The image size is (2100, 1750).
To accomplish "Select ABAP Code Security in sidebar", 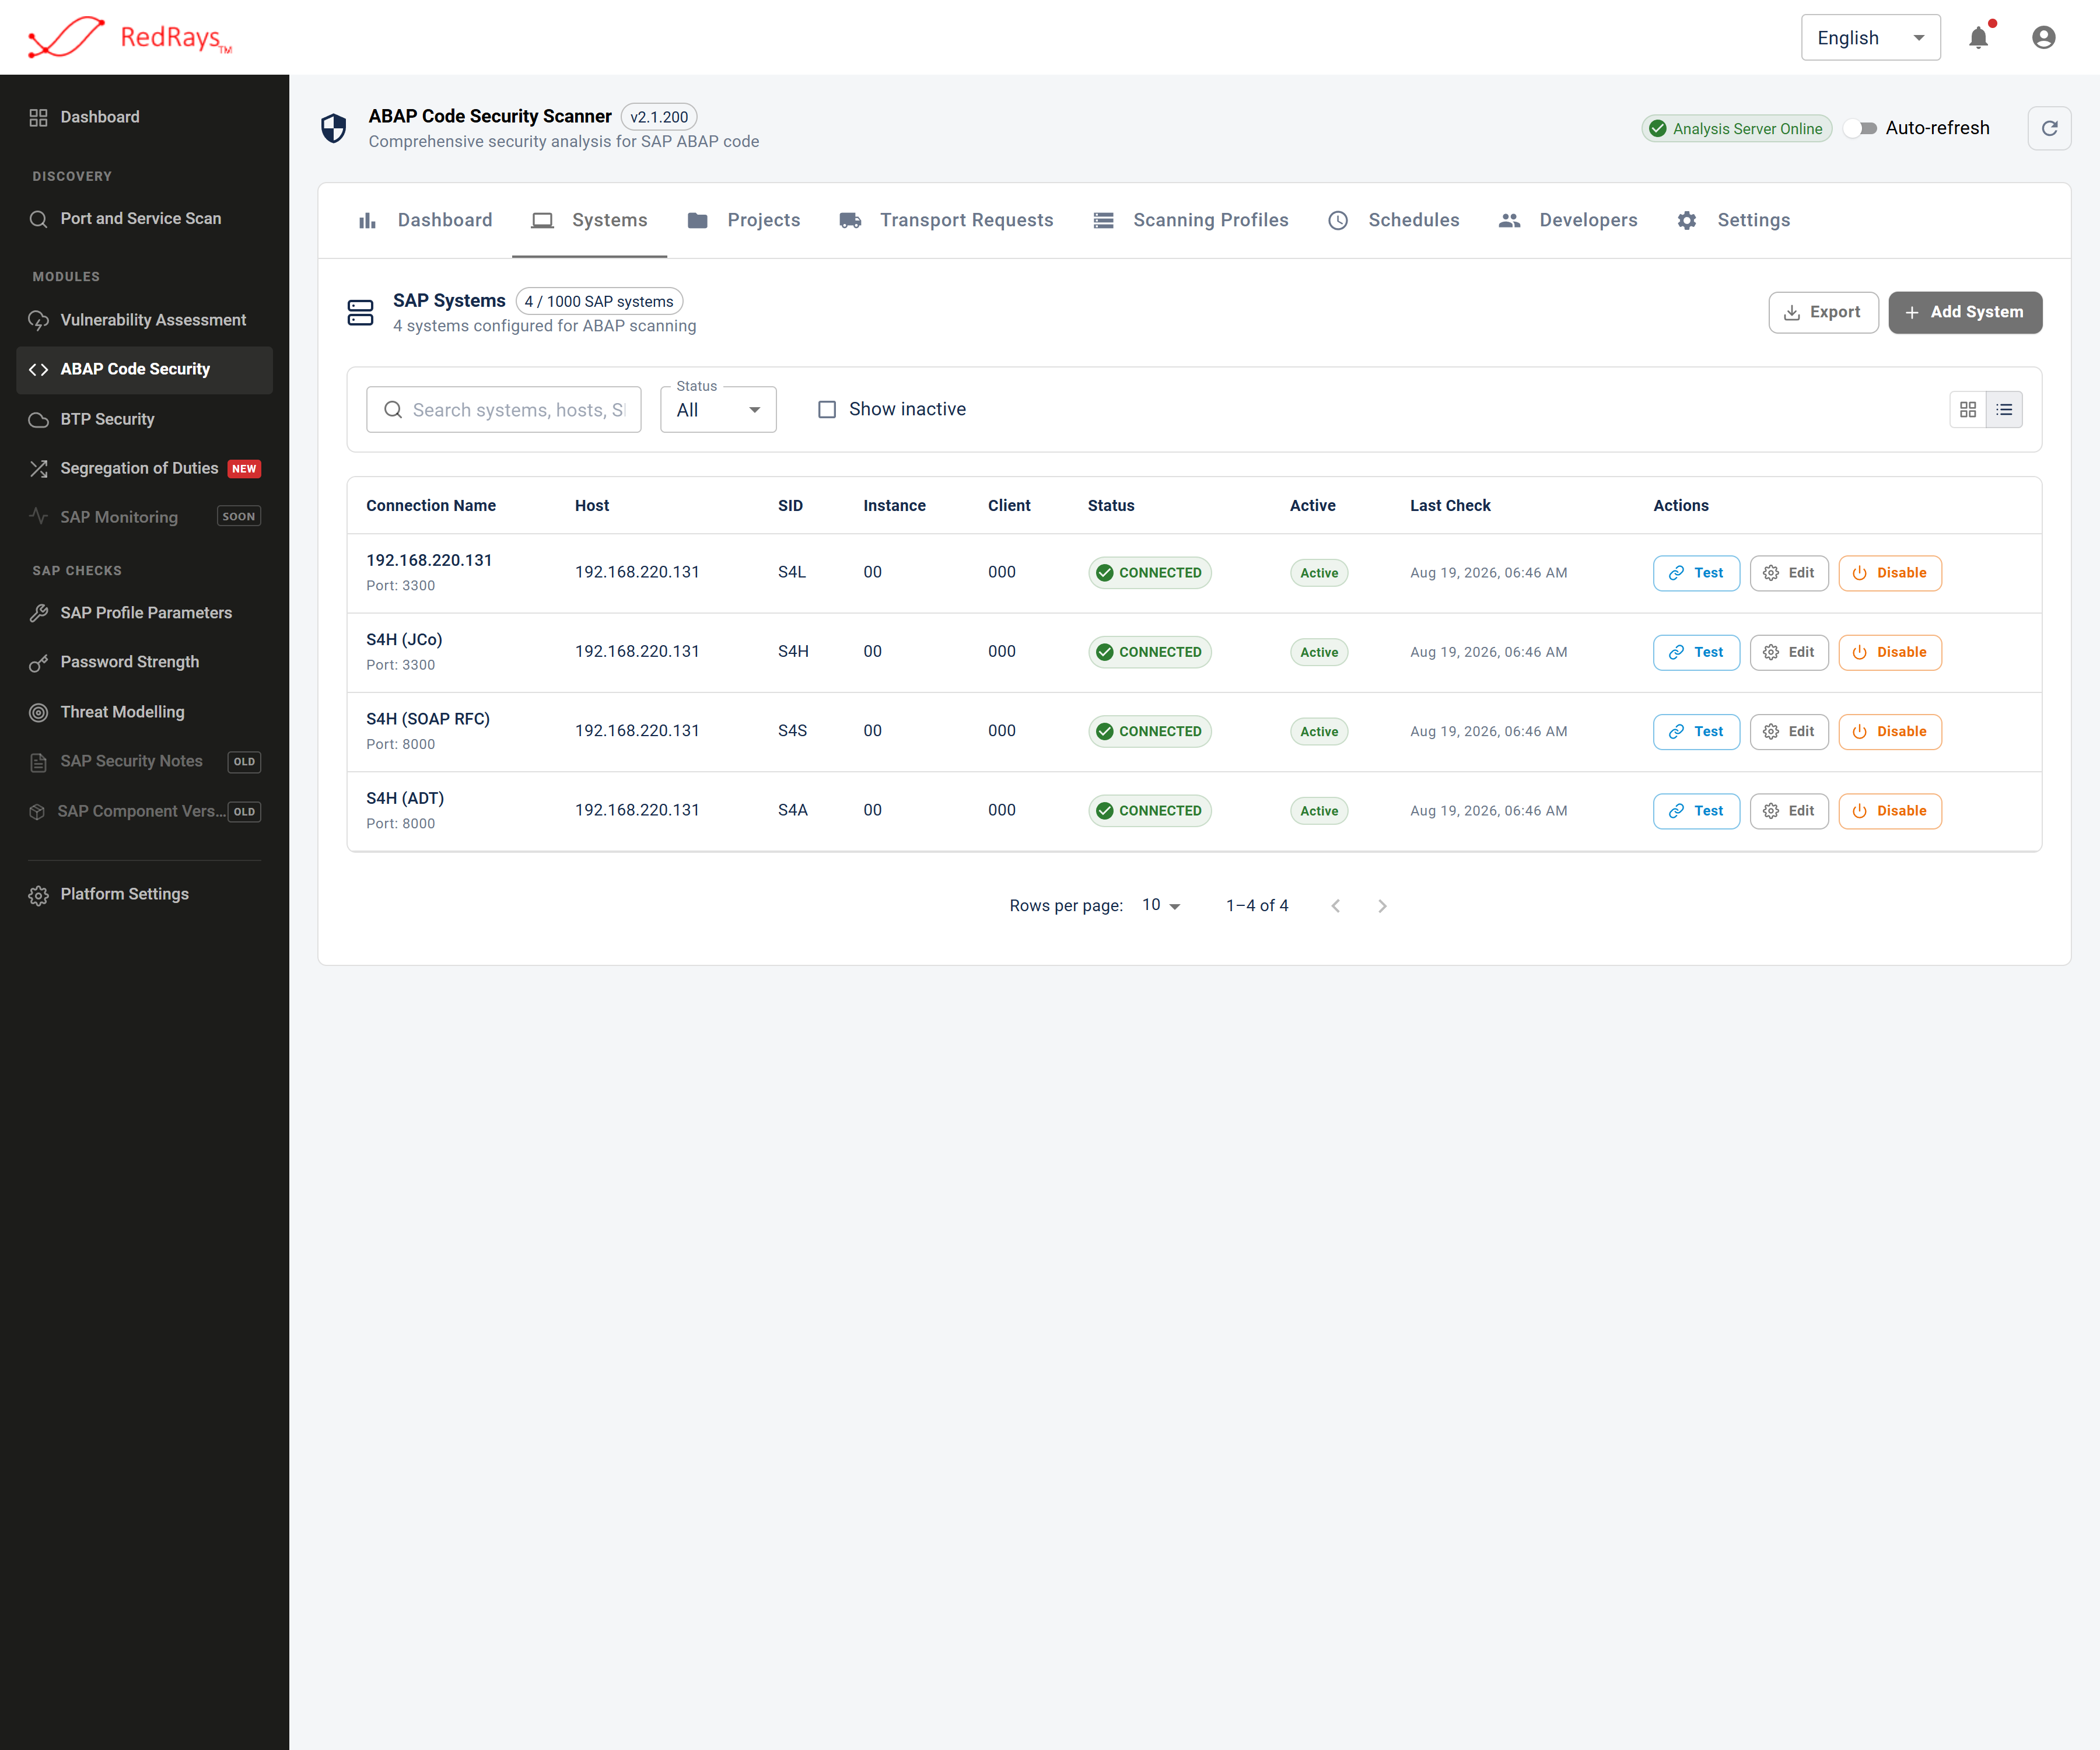I will [x=144, y=370].
